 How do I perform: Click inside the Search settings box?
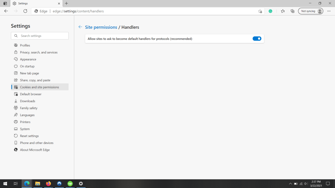(40, 36)
